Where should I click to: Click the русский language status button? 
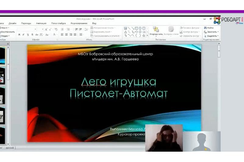[x=9, y=148]
